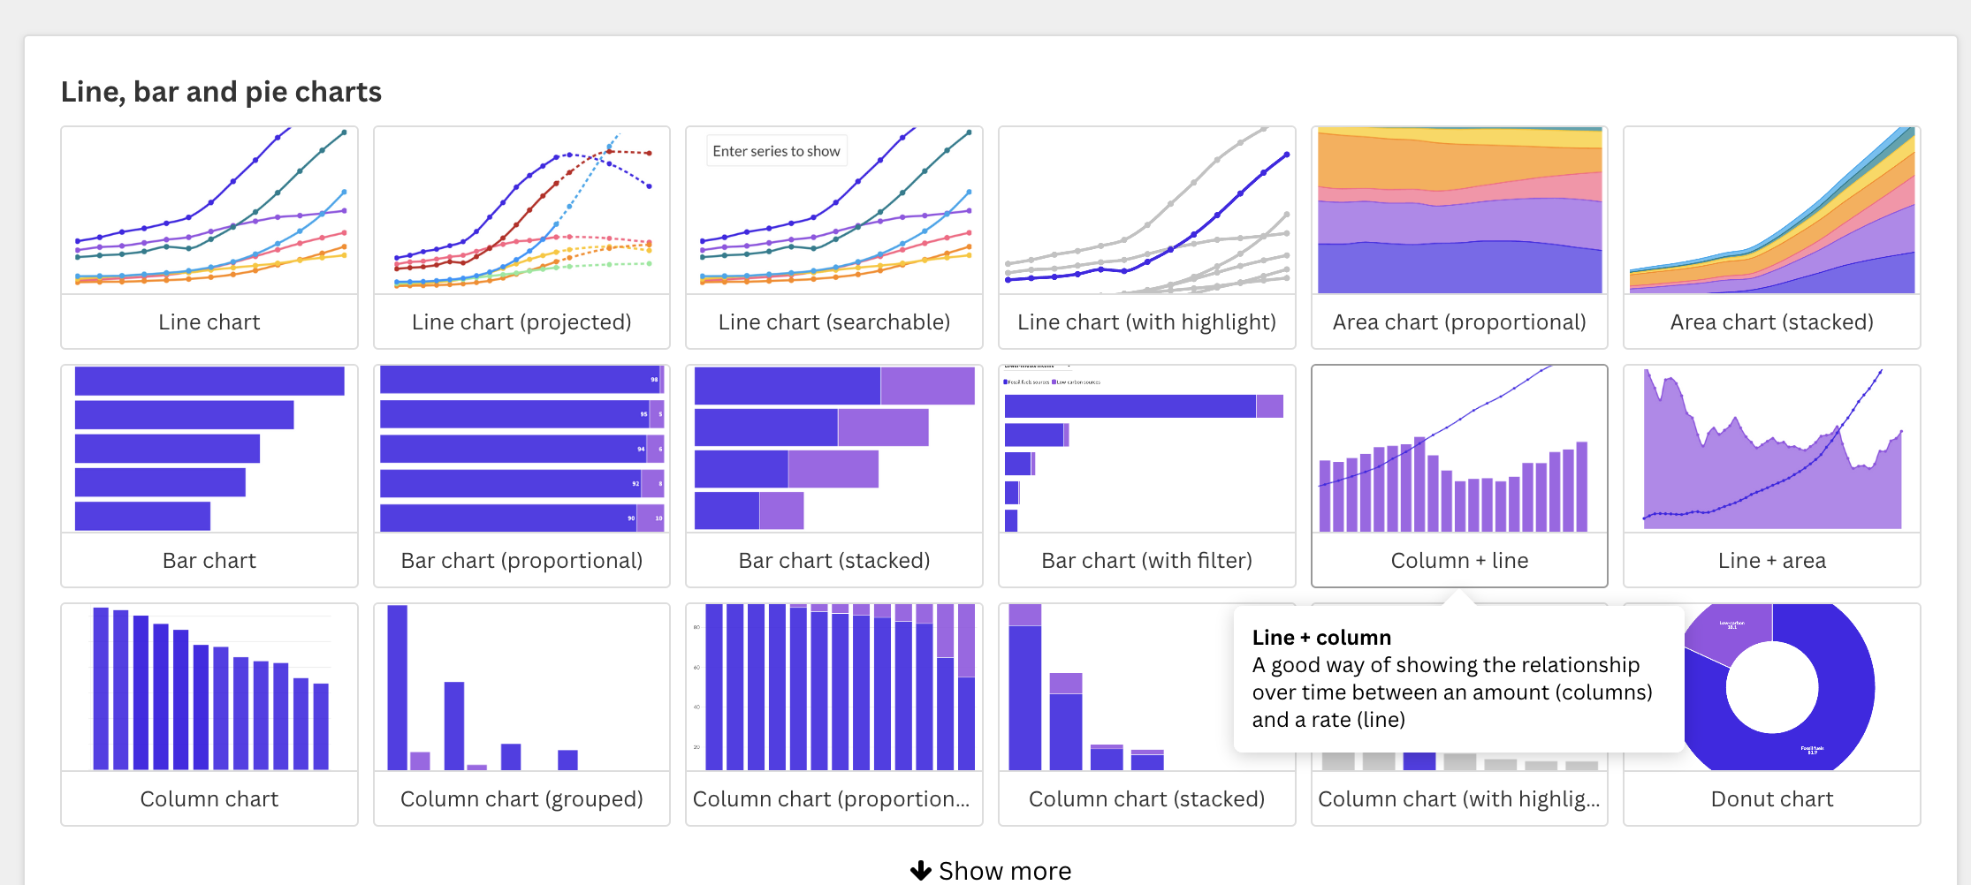Select the Column chart (grouped) template
The width and height of the screenshot is (1971, 885).
521,714
